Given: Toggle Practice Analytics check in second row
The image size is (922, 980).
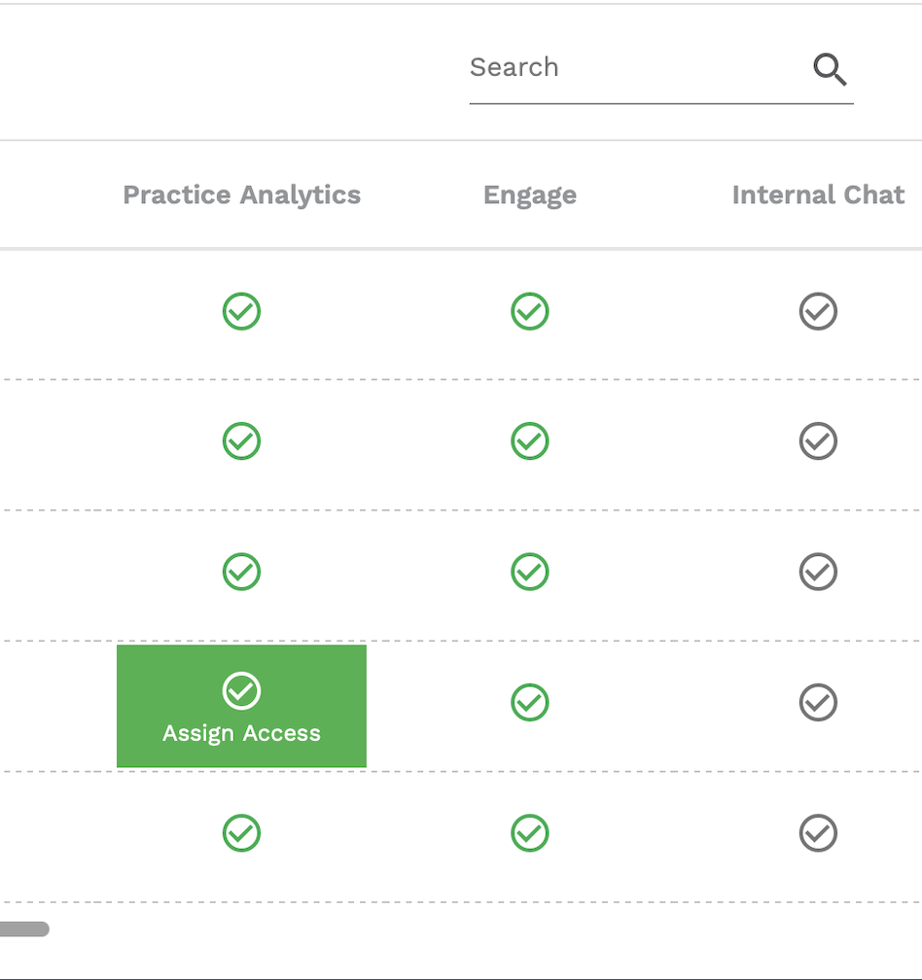Looking at the screenshot, I should (241, 441).
